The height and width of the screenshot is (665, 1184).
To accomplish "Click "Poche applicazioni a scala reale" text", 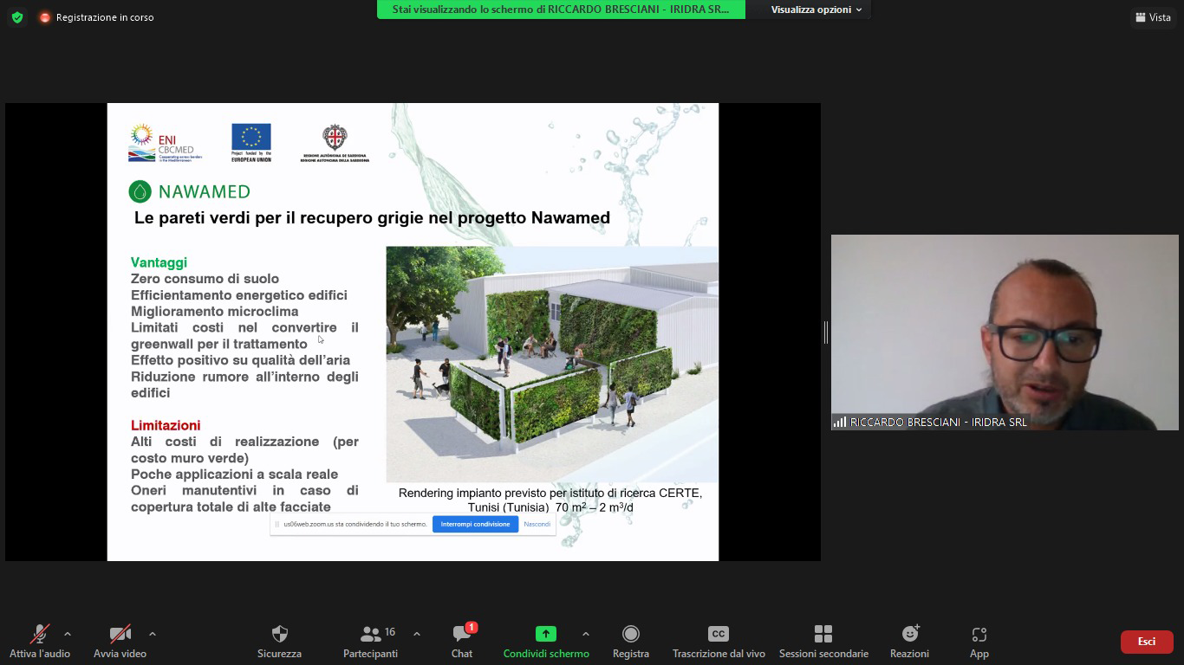I will [234, 475].
